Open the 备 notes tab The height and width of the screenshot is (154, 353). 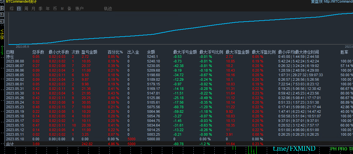(69, 9)
